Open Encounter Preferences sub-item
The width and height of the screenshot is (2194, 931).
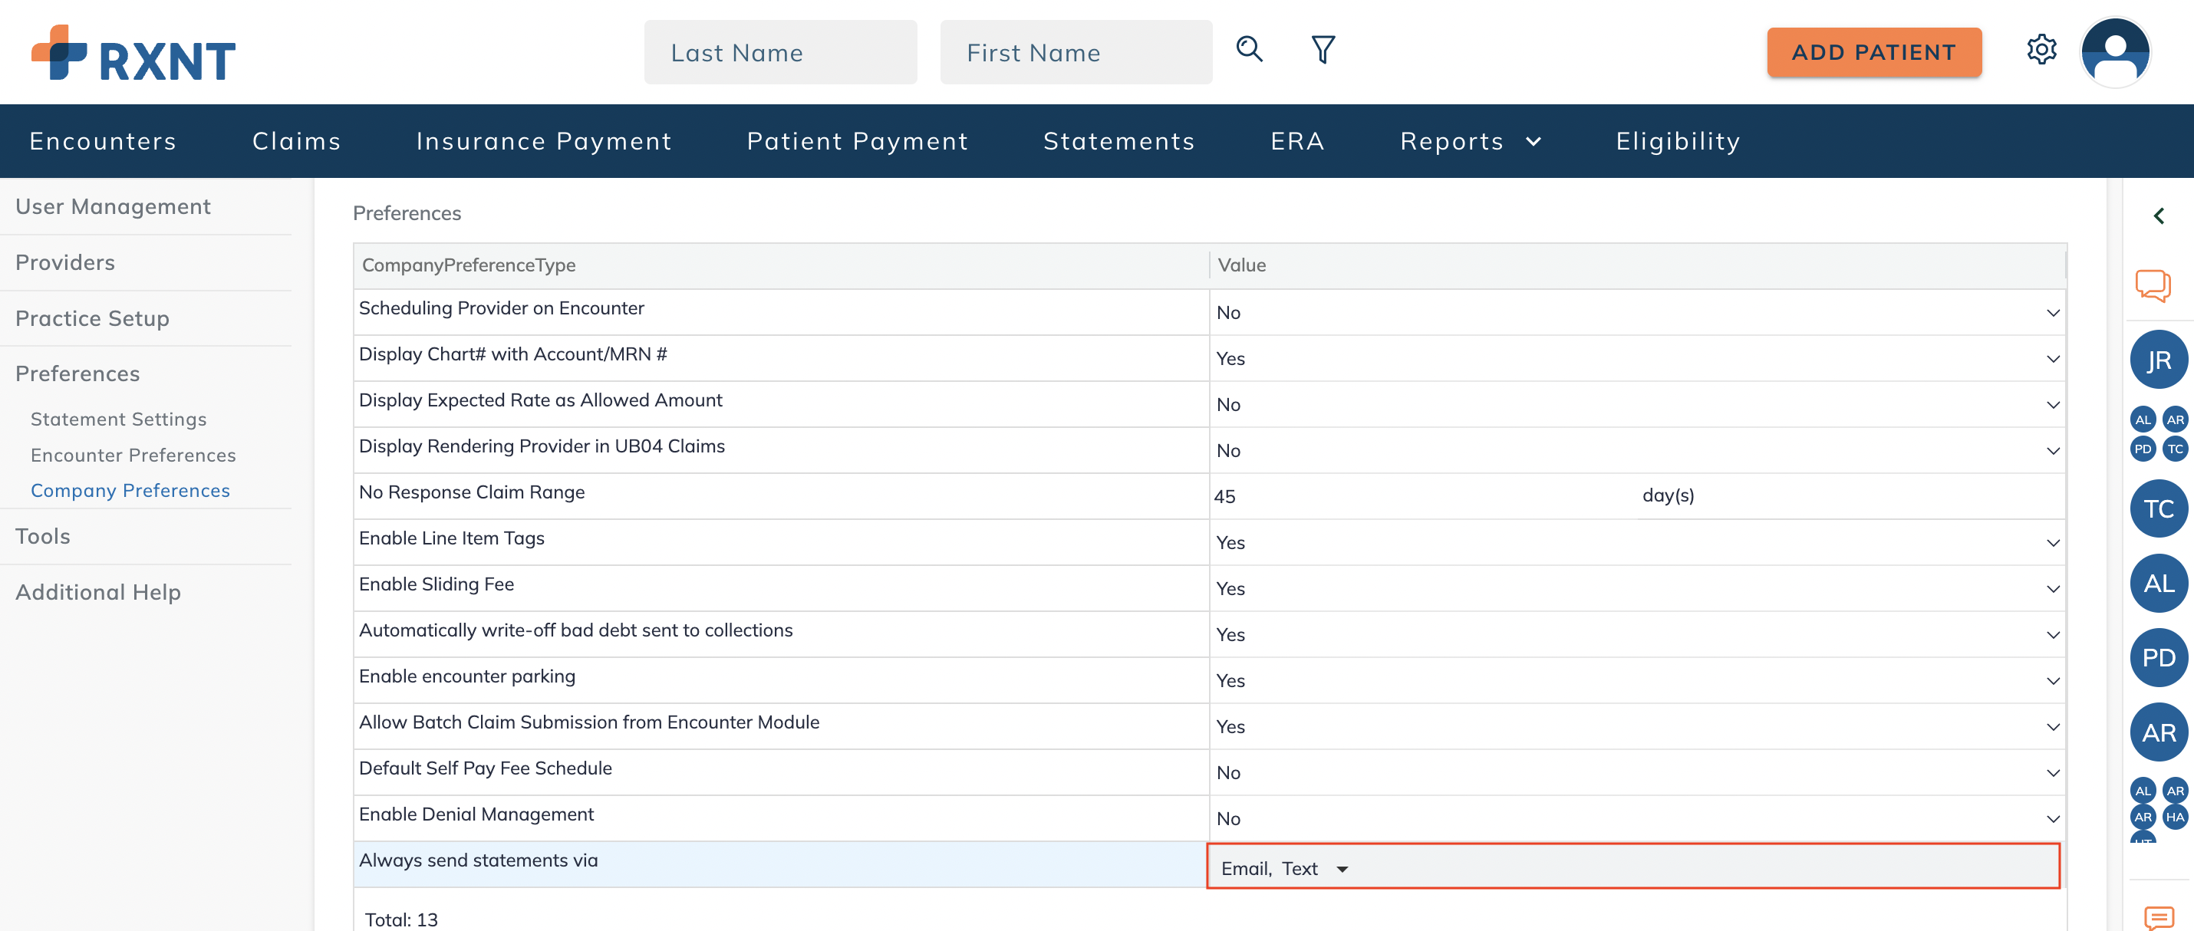[133, 455]
